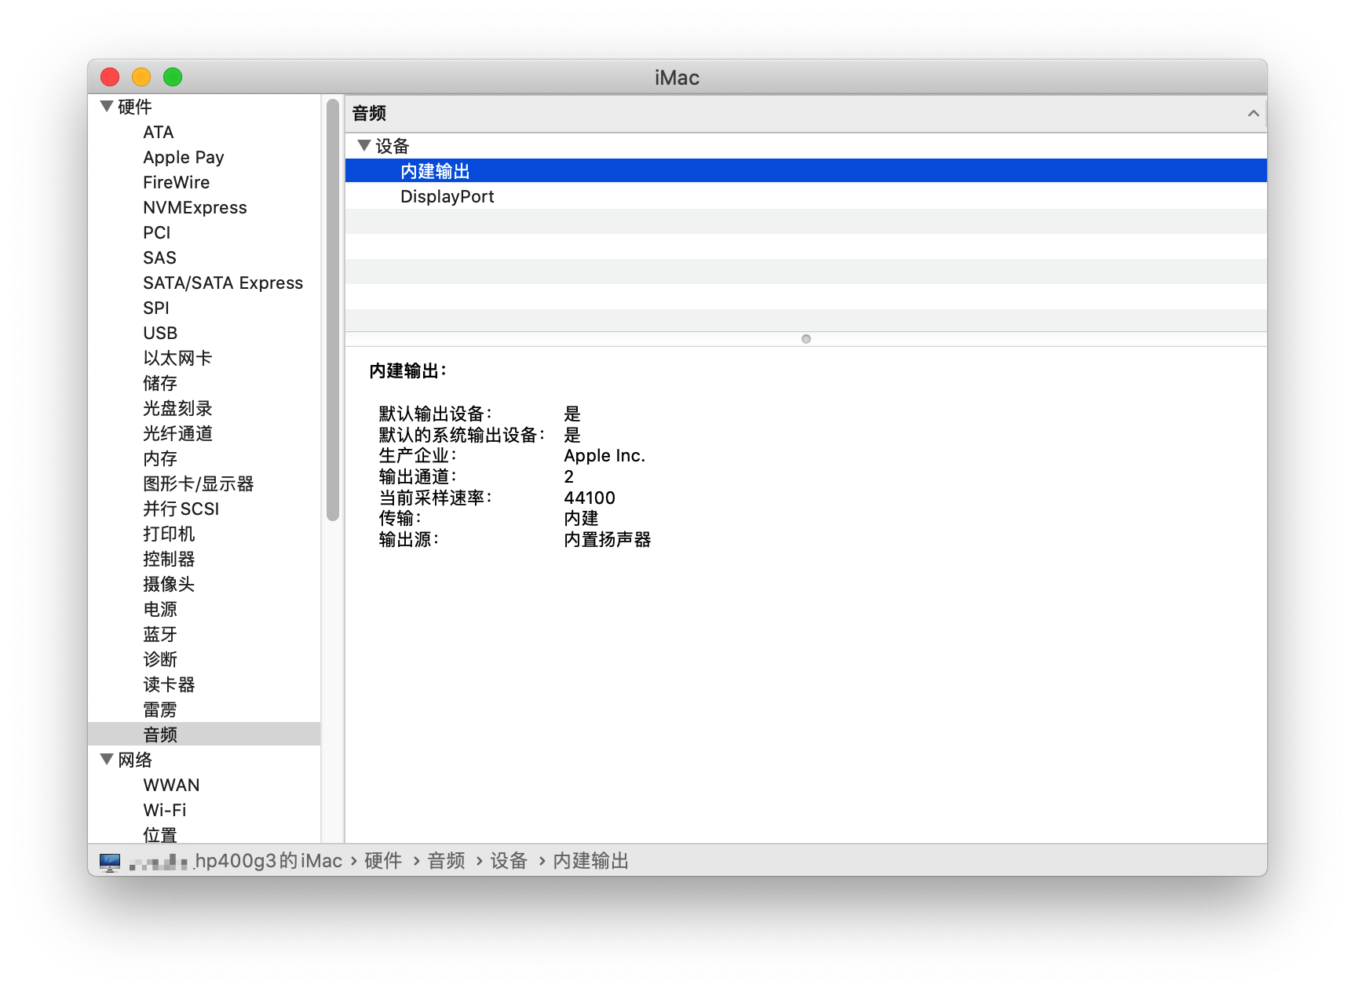Open 图形卡/显示器 graphics entry
The height and width of the screenshot is (992, 1355).
(x=199, y=483)
